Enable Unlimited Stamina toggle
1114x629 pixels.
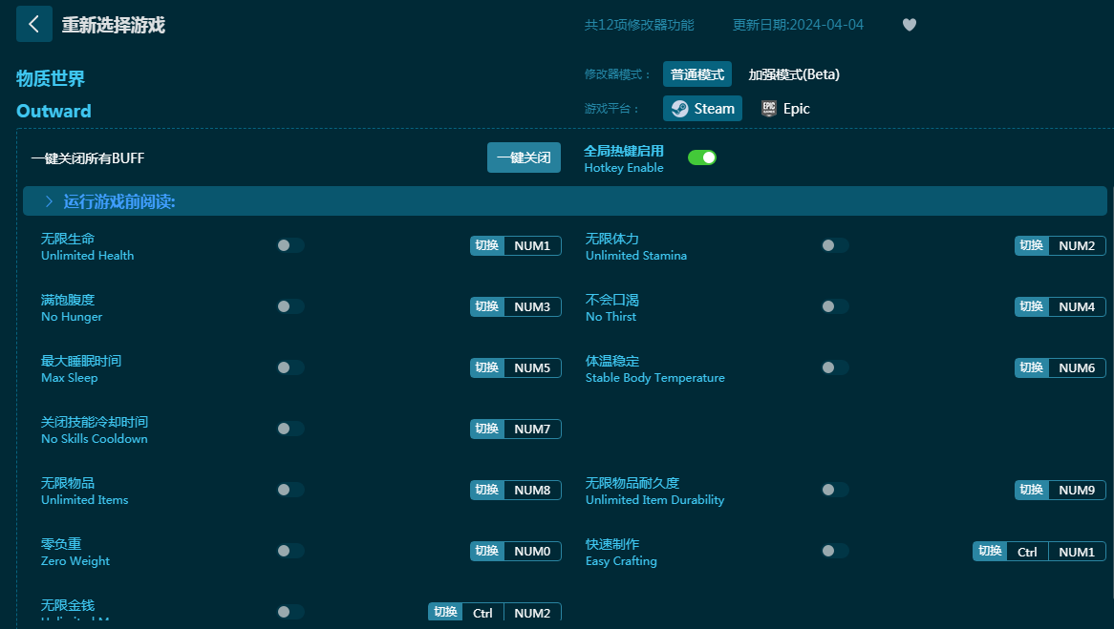click(x=835, y=245)
